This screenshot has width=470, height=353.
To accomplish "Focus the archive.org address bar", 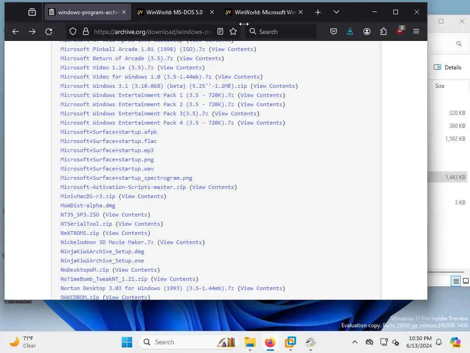I will click(152, 32).
